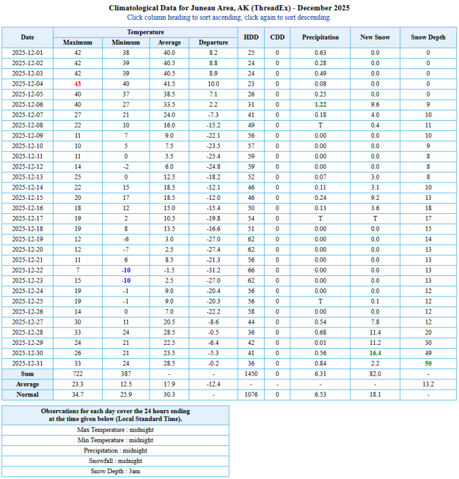459x479 pixels.
Task: Click the Temperature group heading
Action: pos(145,32)
